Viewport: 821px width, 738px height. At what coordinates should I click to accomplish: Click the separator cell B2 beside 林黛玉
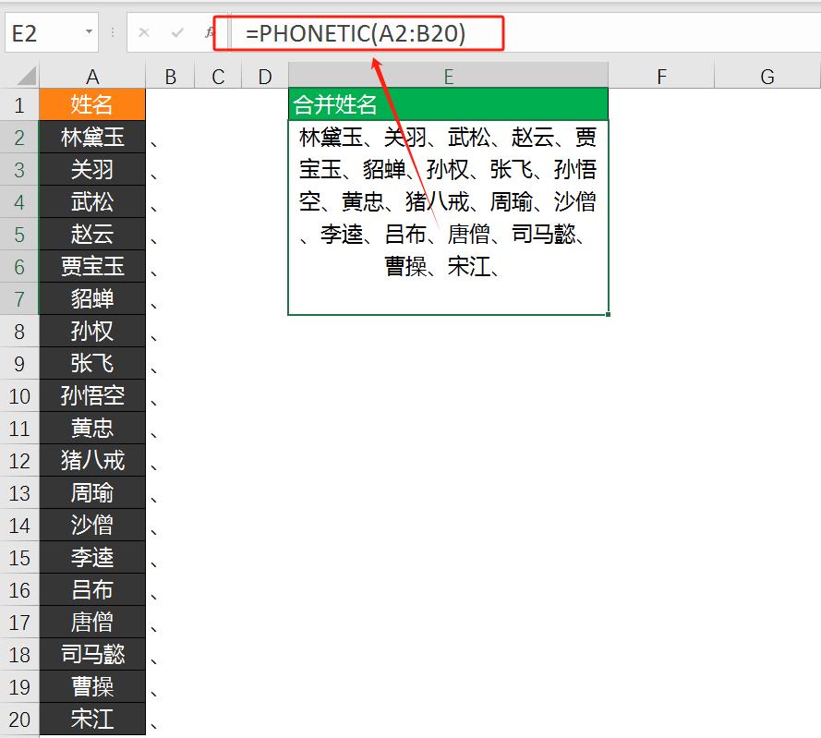point(170,138)
